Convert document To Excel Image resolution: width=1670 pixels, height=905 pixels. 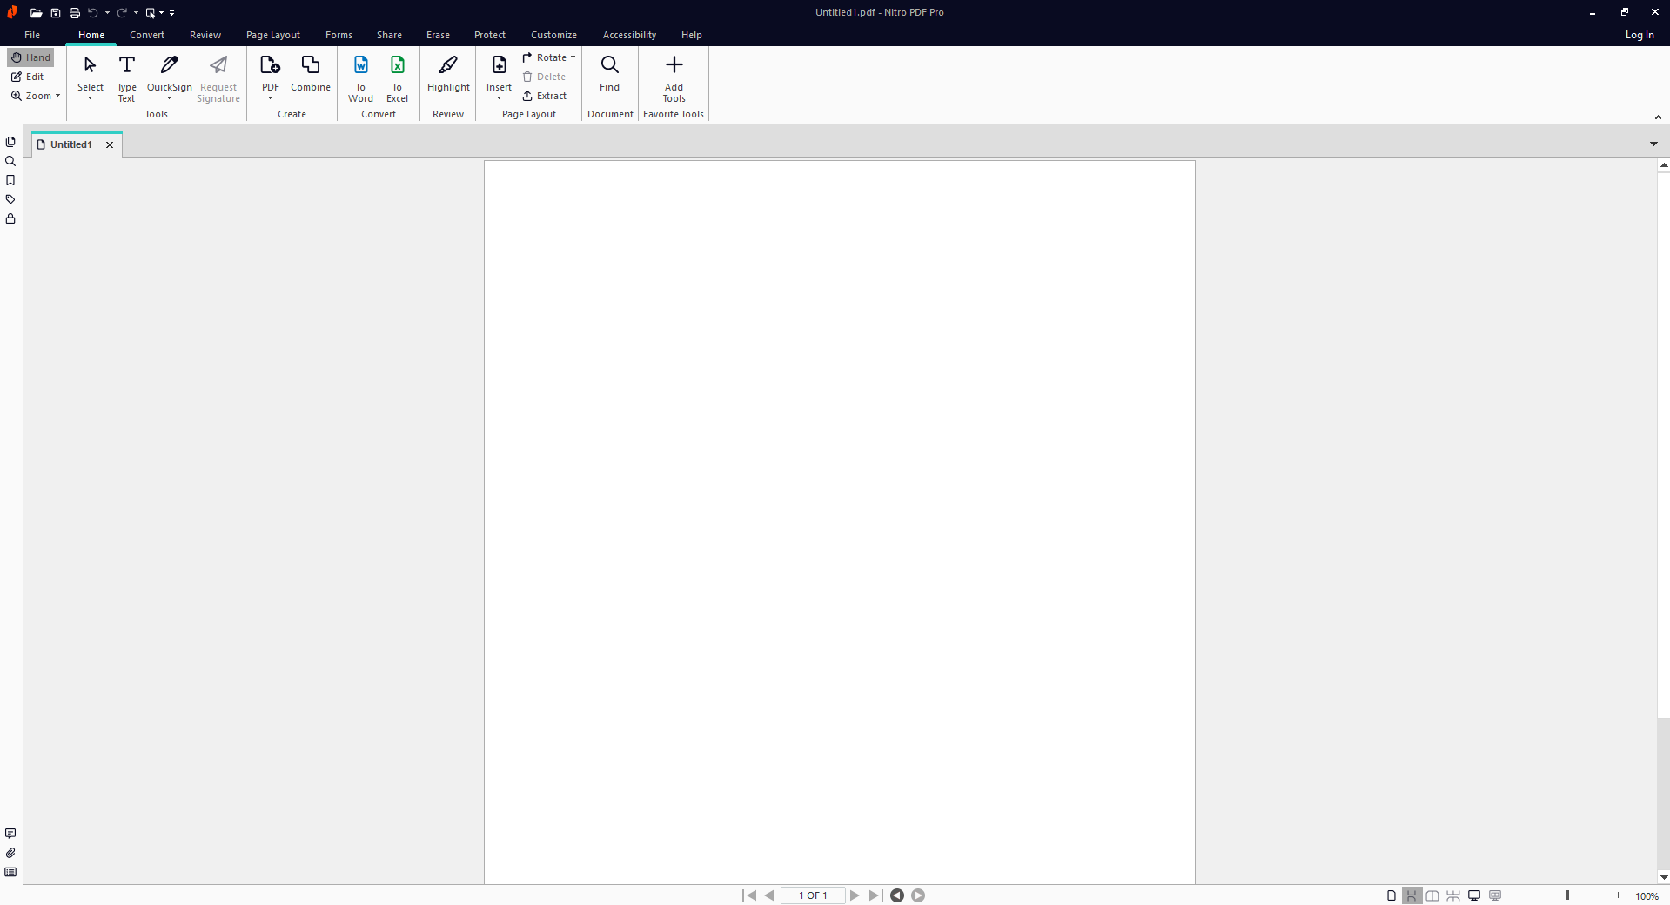397,77
